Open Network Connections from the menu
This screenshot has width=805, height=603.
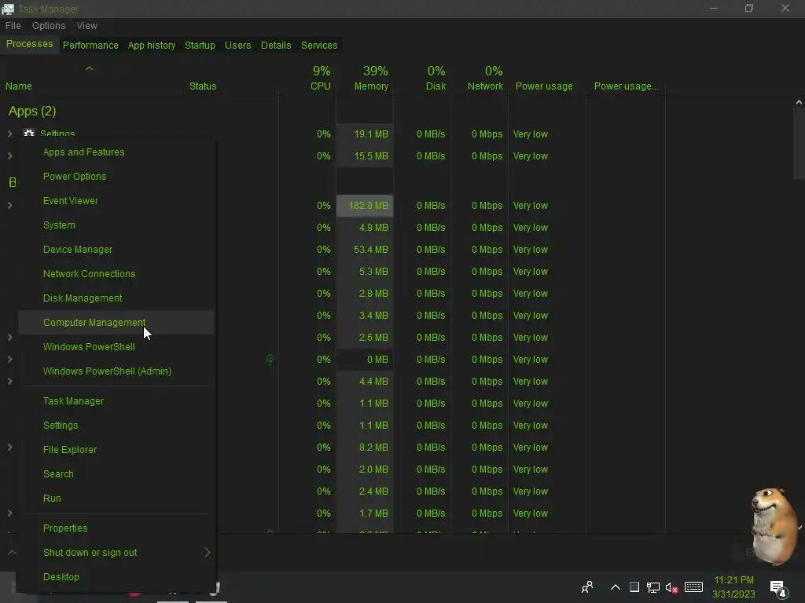coord(90,274)
